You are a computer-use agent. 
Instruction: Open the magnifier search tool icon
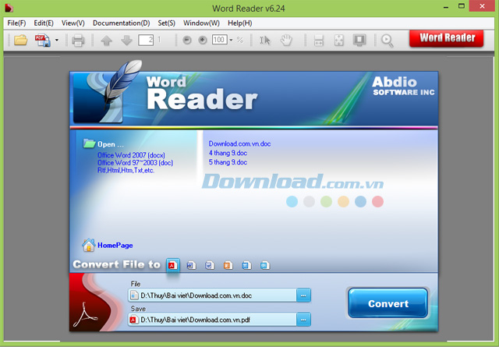pos(388,41)
